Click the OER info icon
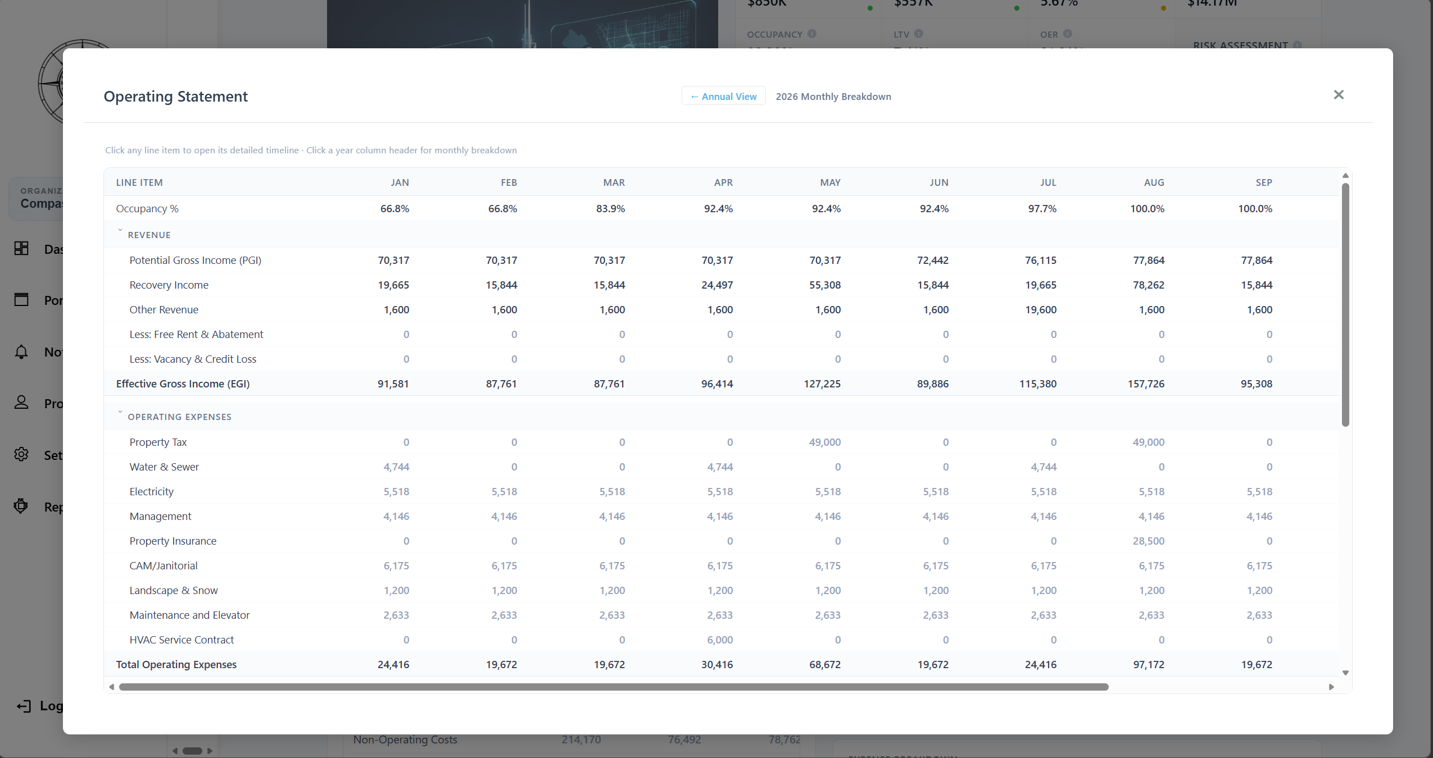The width and height of the screenshot is (1433, 758). 1068,34
